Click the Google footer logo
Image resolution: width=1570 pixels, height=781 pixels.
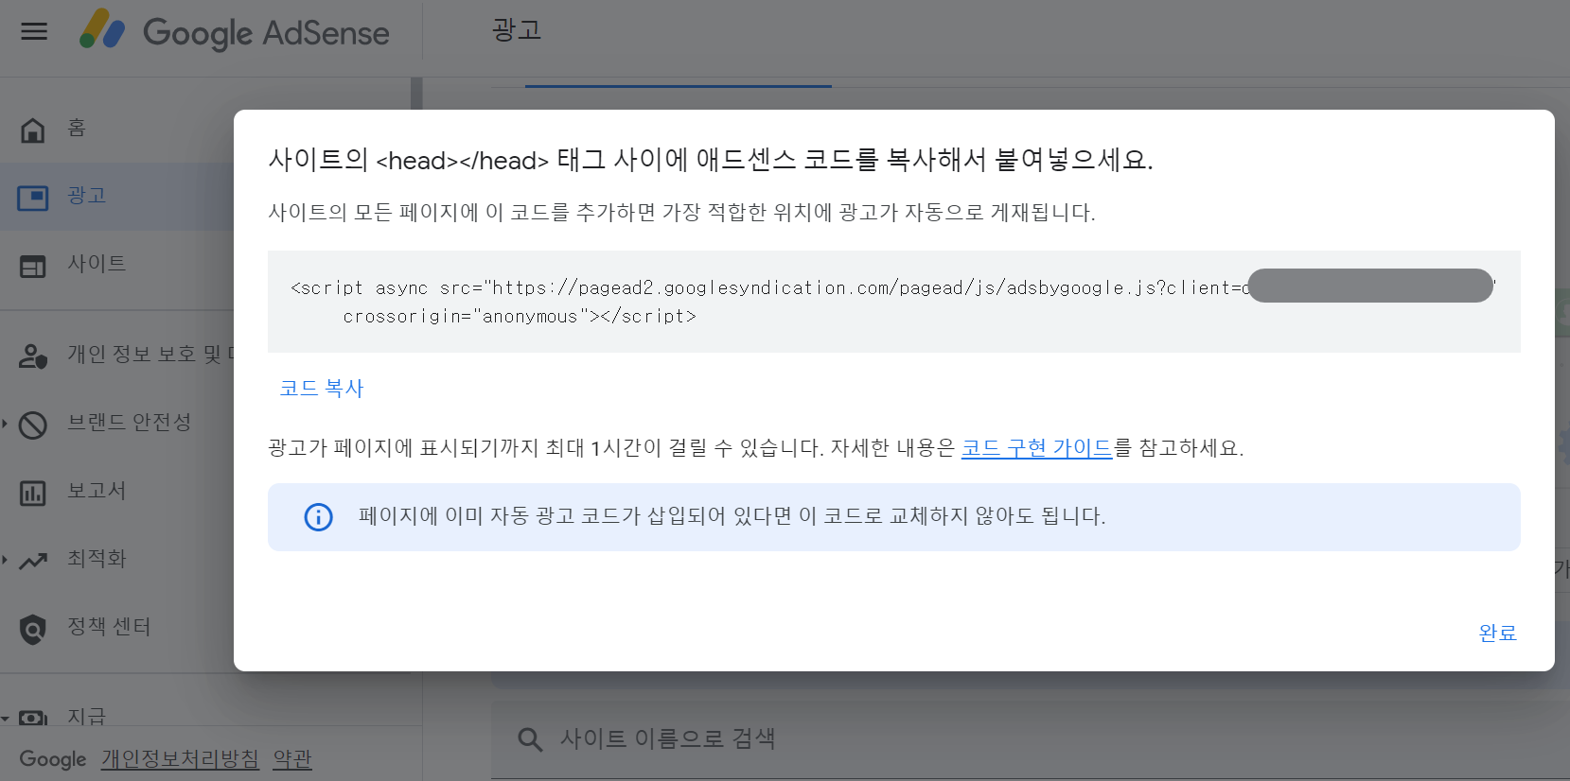pos(53,759)
